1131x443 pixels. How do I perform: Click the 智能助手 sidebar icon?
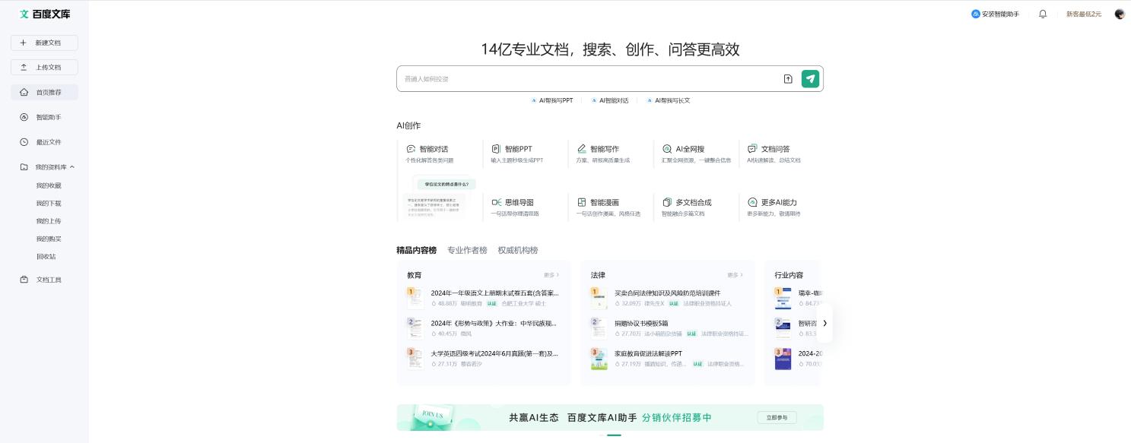[x=24, y=117]
